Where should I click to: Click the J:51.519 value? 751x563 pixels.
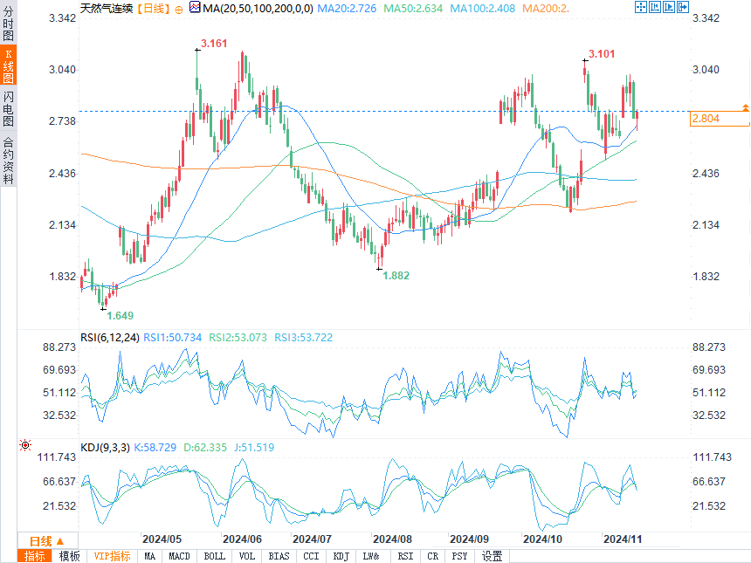(254, 448)
